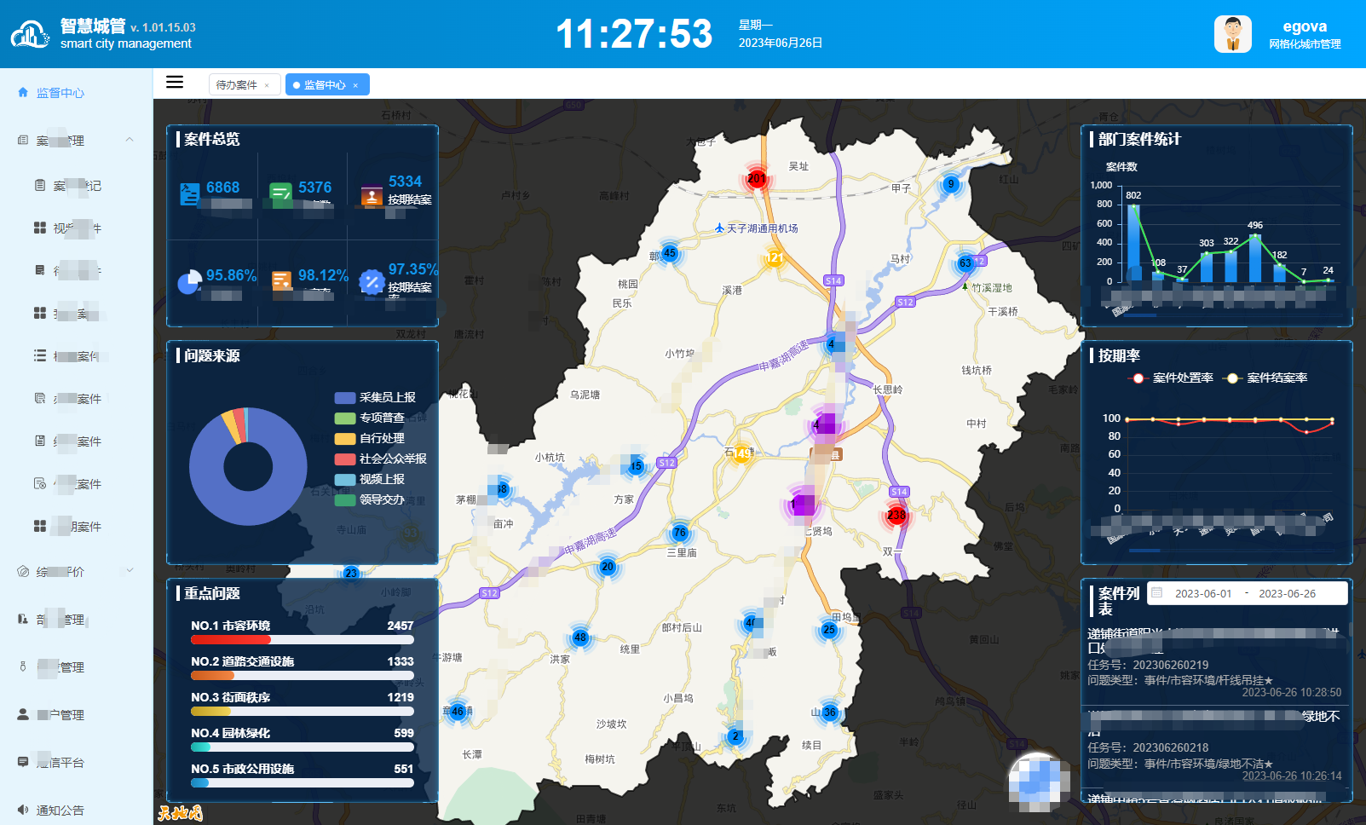Click the 5334 按期结案 icon

tap(372, 195)
